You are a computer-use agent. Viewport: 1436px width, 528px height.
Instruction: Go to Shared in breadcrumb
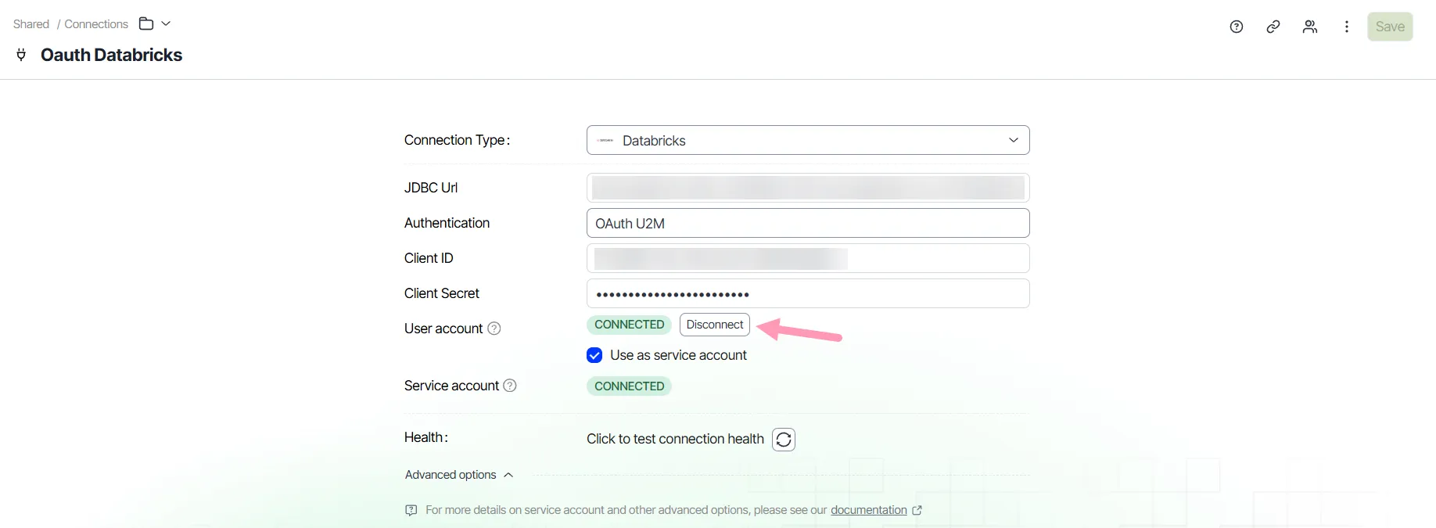point(31,24)
